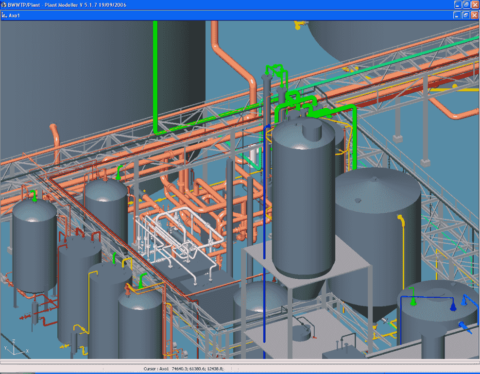The width and height of the screenshot is (480, 374).
Task: Click the XYZ axis indicator in the viewport
Action: click(x=15, y=348)
